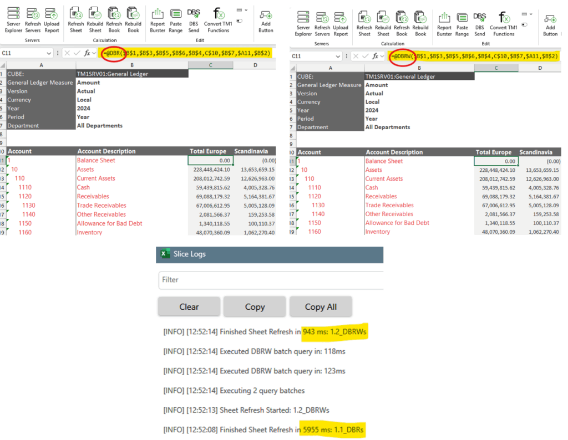Flip the small Edit-group toggle switch in DBRW window

(524, 24)
